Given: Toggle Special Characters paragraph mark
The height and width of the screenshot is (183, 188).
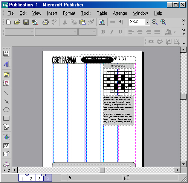Looking at the screenshot, I should tap(121, 22).
